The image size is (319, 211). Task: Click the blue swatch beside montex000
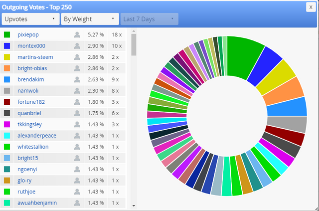pyautogui.click(x=7, y=46)
